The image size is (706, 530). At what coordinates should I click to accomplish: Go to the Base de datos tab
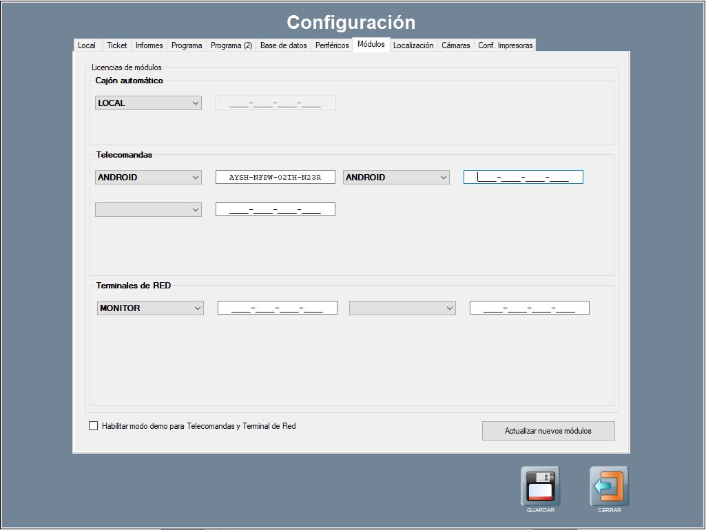(283, 45)
